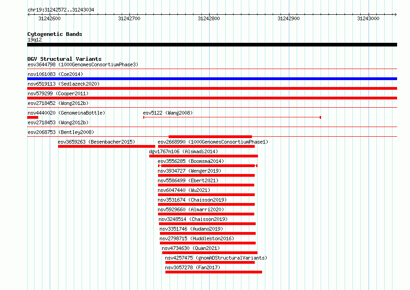Image resolution: width=410 pixels, height=290 pixels.
Task: Select the red dgv1767n106 (Alsmadi2014) variant bar
Action: pyautogui.click(x=204, y=156)
